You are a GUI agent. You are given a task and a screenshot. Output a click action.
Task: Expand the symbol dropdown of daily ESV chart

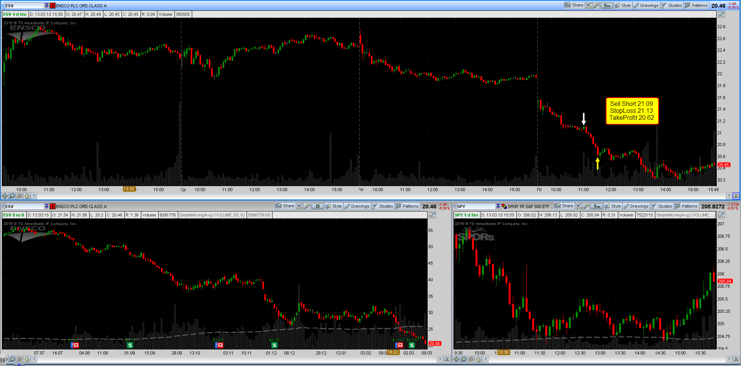click(47, 207)
